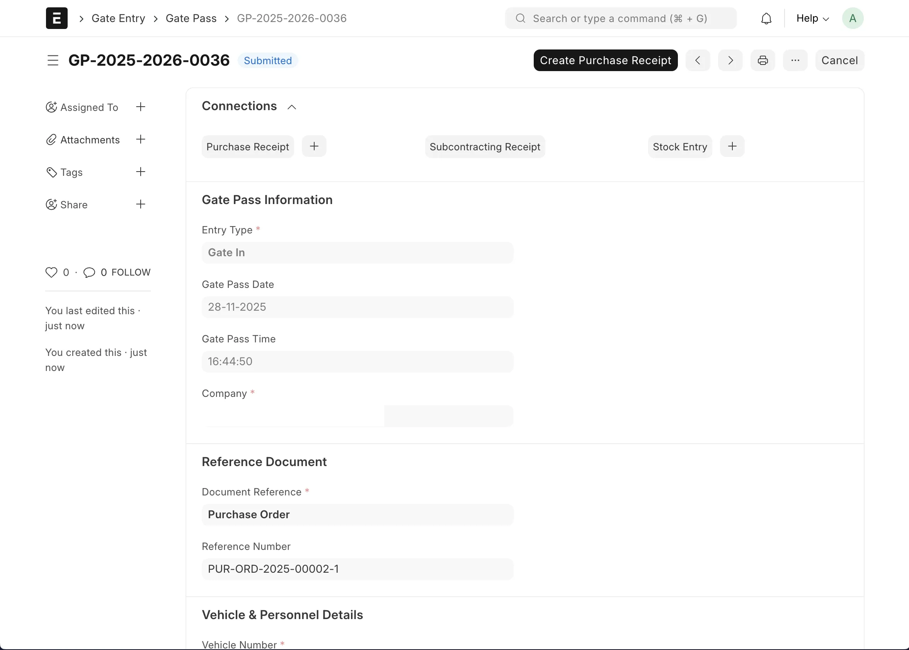Click the home logo icon
909x650 pixels.
[57, 19]
